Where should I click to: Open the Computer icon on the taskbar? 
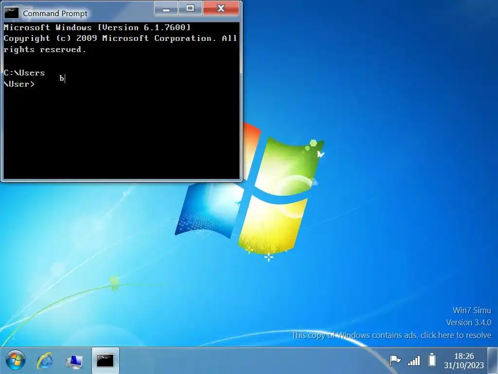74,361
